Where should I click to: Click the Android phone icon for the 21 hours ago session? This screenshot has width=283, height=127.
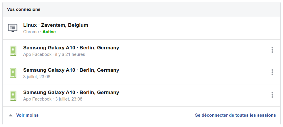click(13, 51)
